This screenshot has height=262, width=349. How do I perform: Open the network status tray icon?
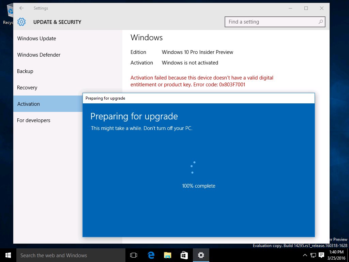coord(313,255)
